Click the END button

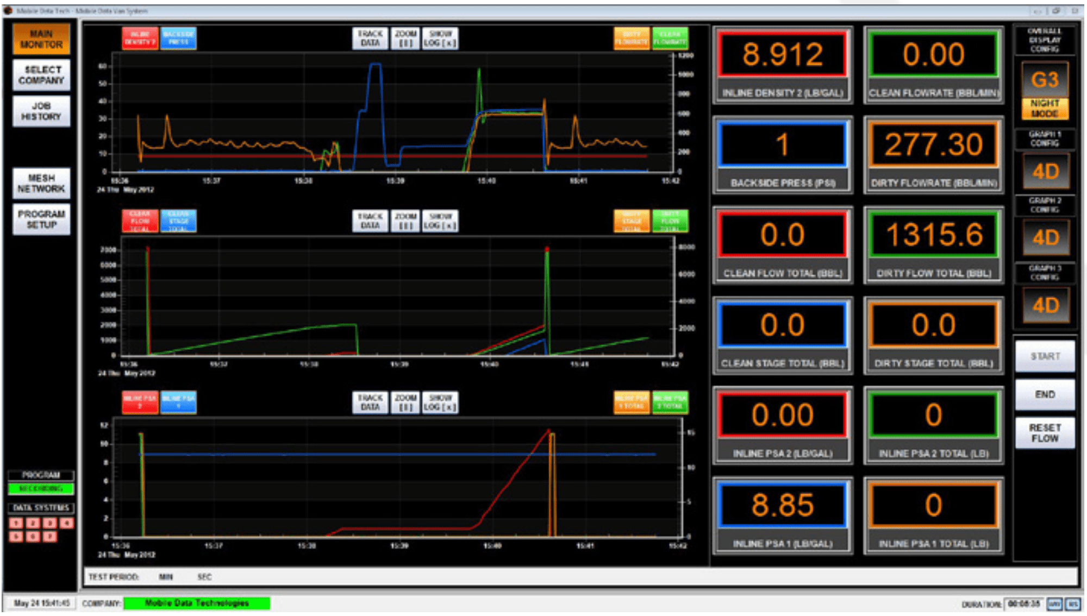coord(1045,394)
